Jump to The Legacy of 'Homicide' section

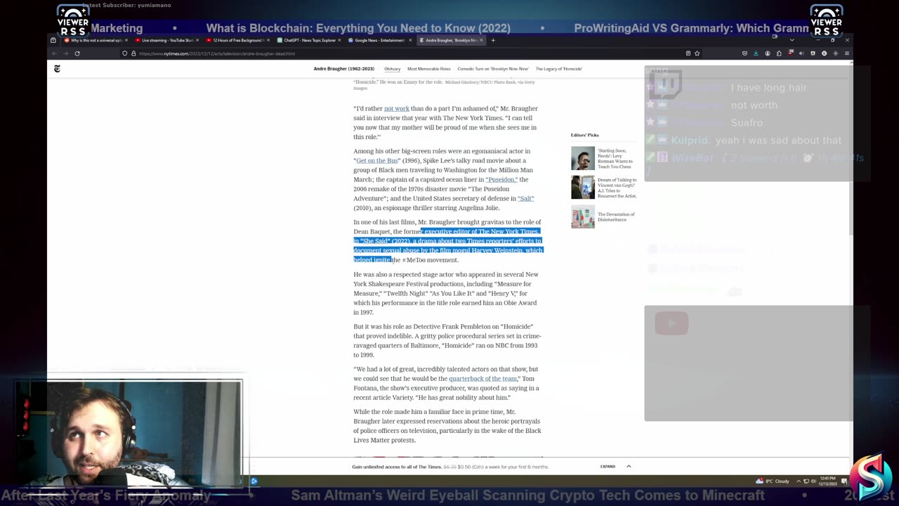[559, 69]
